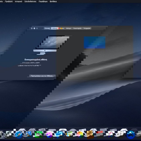Viewport: 141px width, 141px height.
Task: Open the Ιστορικό menu
Action: coord(19,1)
